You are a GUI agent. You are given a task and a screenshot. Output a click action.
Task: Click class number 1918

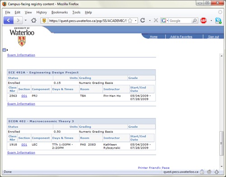13,144
